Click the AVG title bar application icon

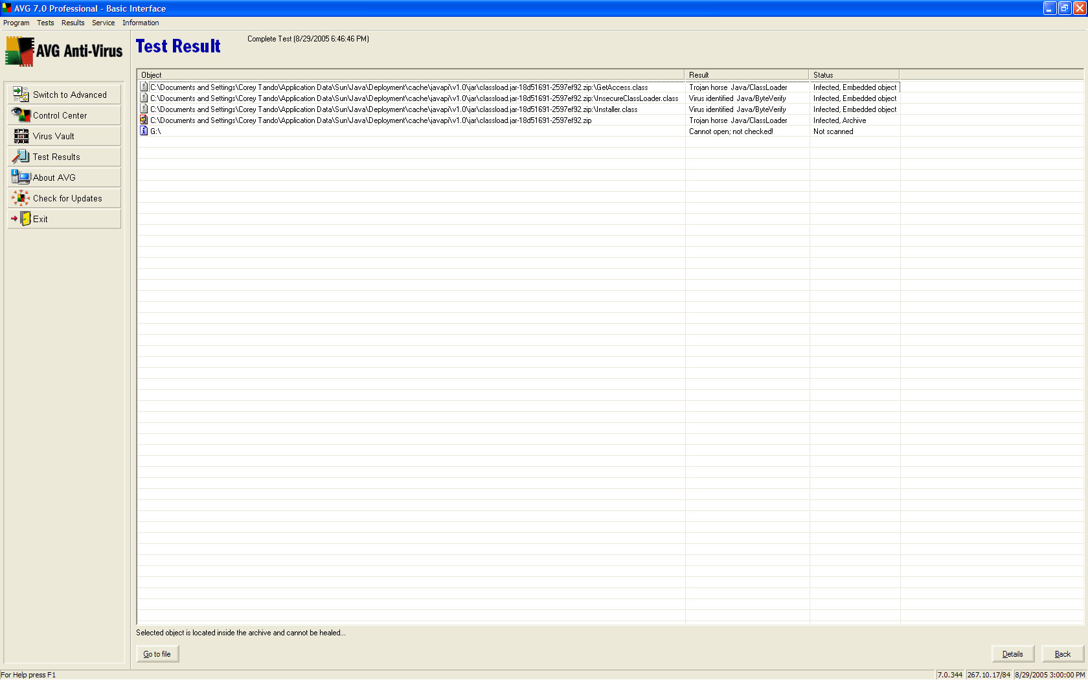tap(6, 8)
